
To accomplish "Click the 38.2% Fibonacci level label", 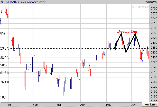I will 5,58.
